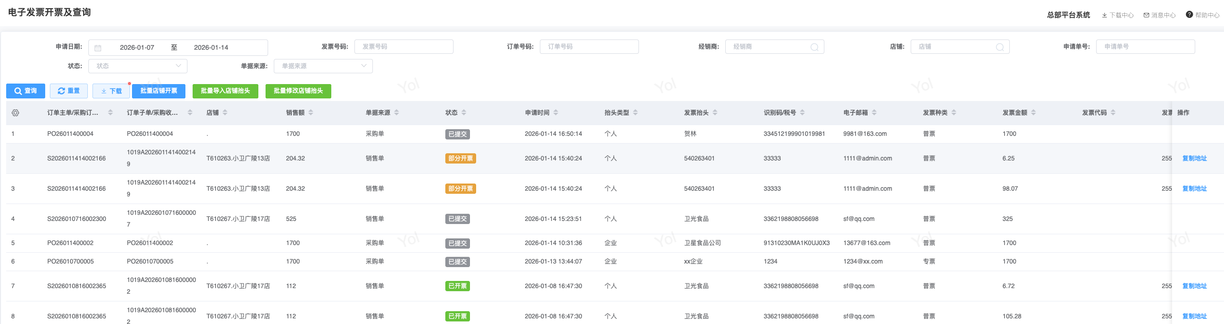Sort the 申请时间 column
The image size is (1224, 324).
pos(556,113)
